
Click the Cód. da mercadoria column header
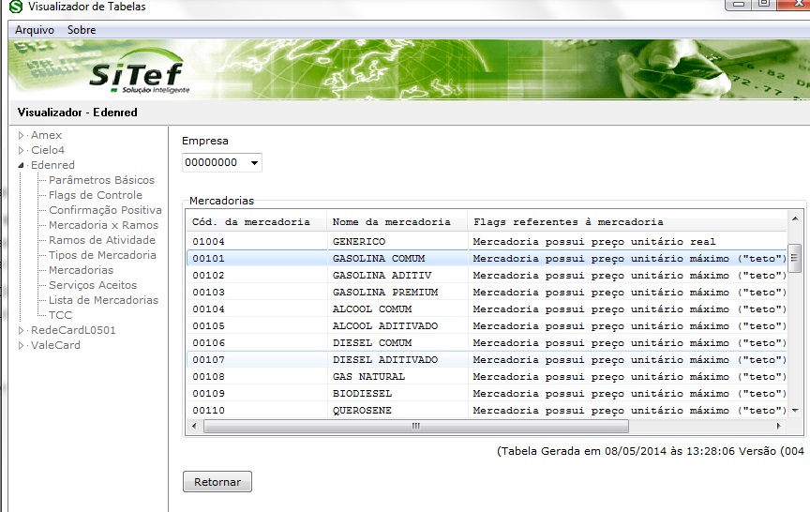coord(256,222)
